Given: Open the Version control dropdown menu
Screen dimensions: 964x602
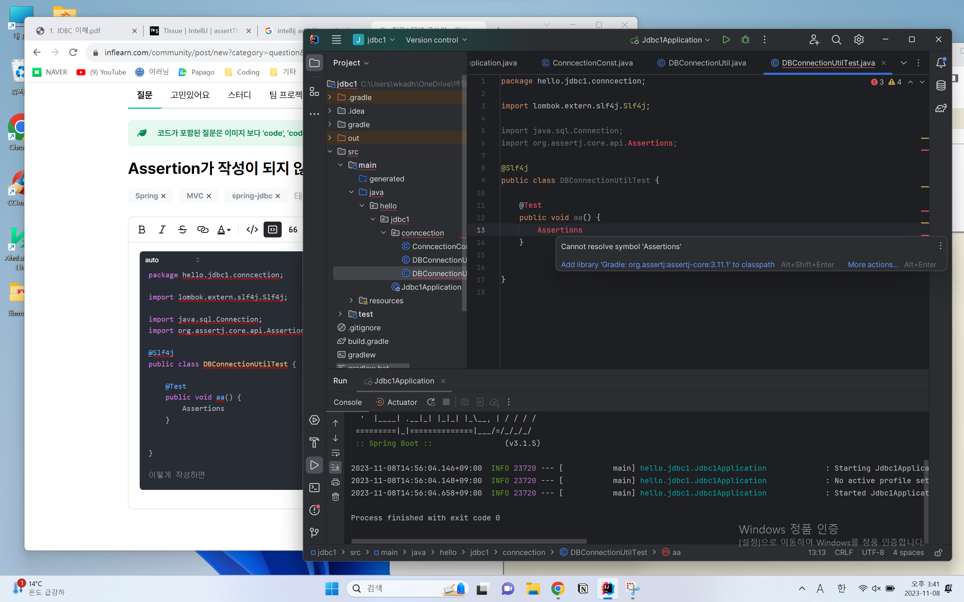Looking at the screenshot, I should pyautogui.click(x=436, y=40).
